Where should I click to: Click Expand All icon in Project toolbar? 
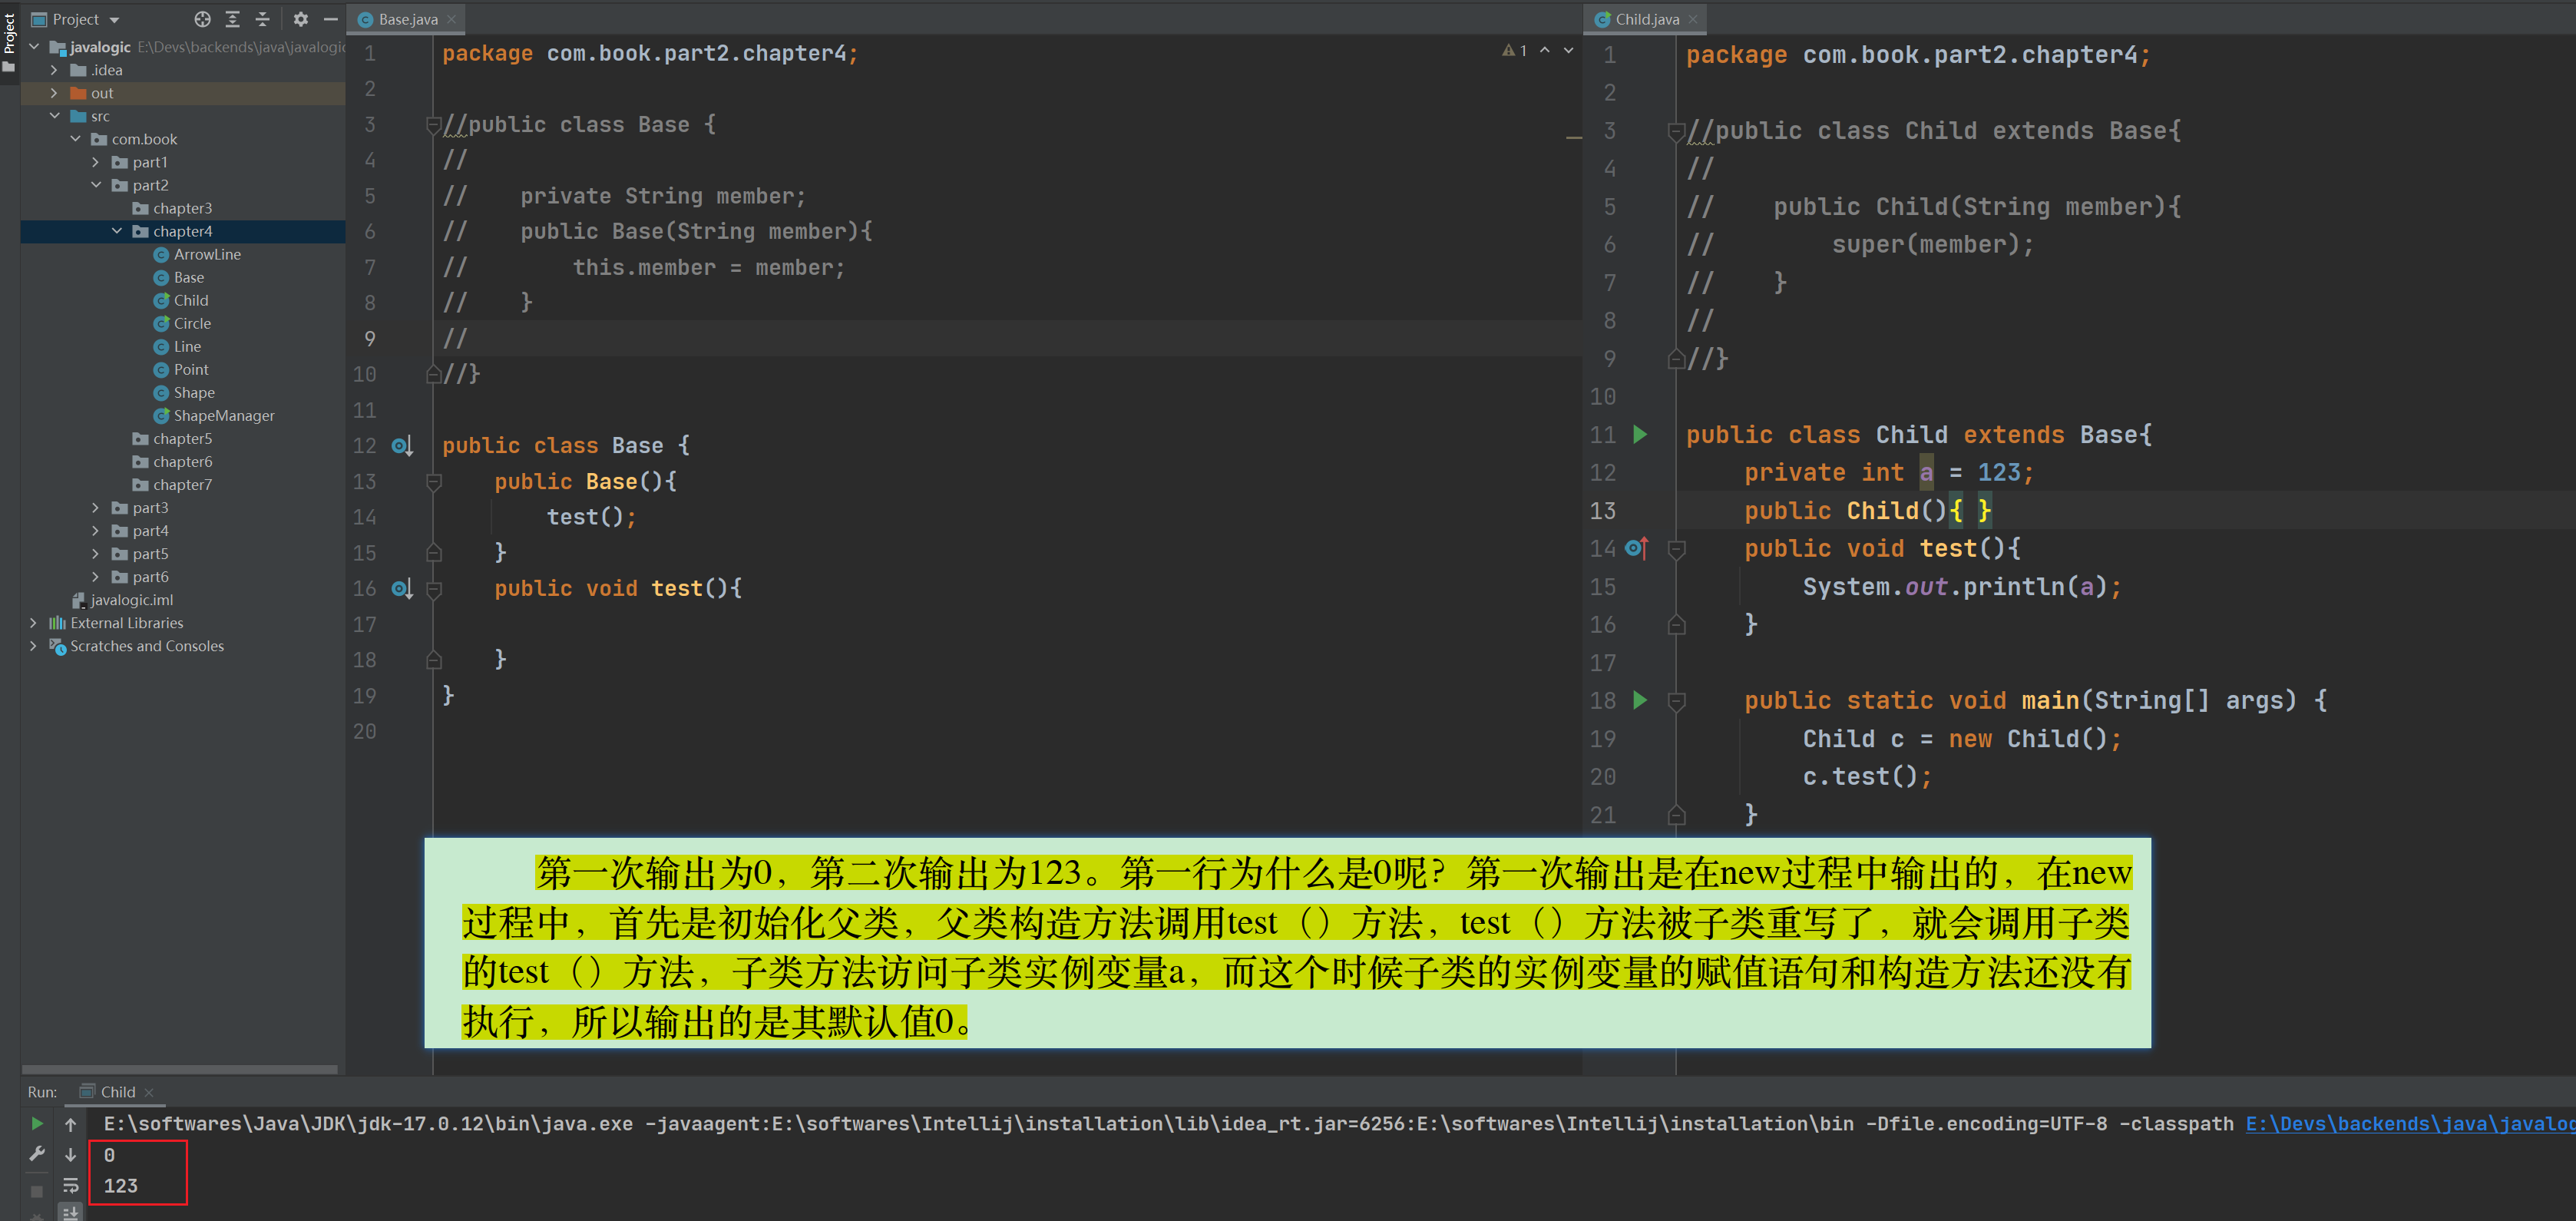pyautogui.click(x=232, y=19)
